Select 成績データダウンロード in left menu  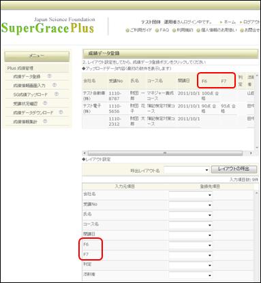coord(33,112)
